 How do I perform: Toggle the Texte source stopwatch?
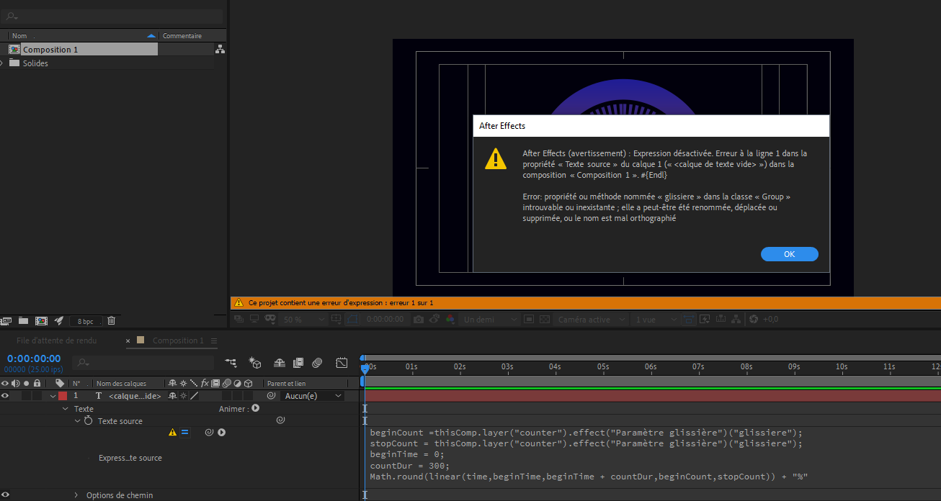point(89,421)
